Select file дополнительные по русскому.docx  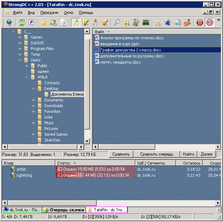132,56
